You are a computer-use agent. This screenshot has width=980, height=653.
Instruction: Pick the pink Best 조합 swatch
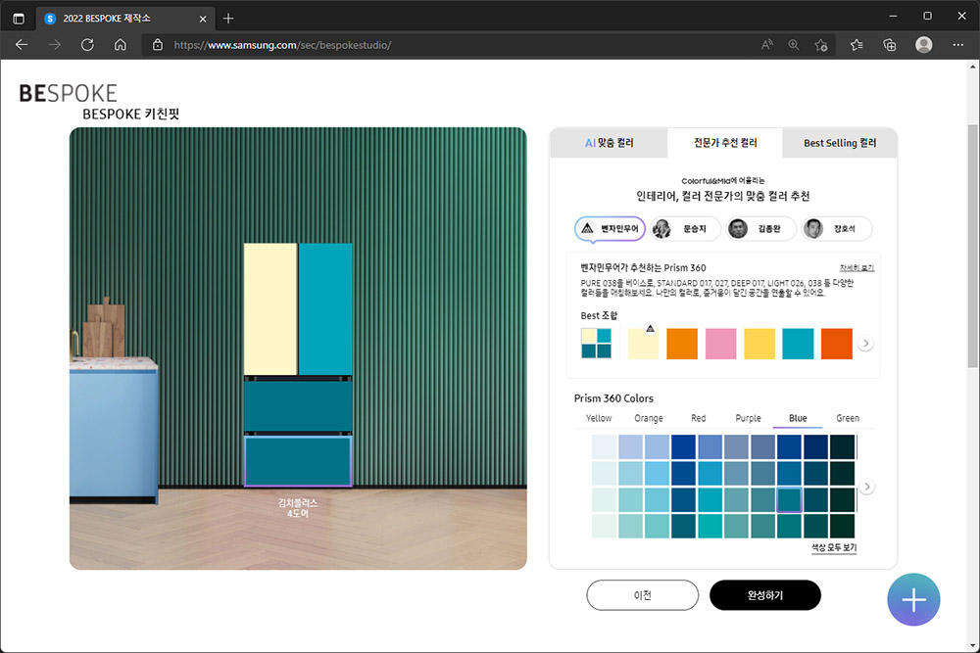[x=720, y=344]
